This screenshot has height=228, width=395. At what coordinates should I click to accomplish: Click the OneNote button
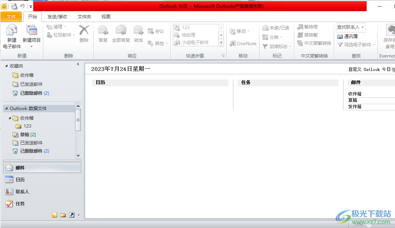point(243,44)
